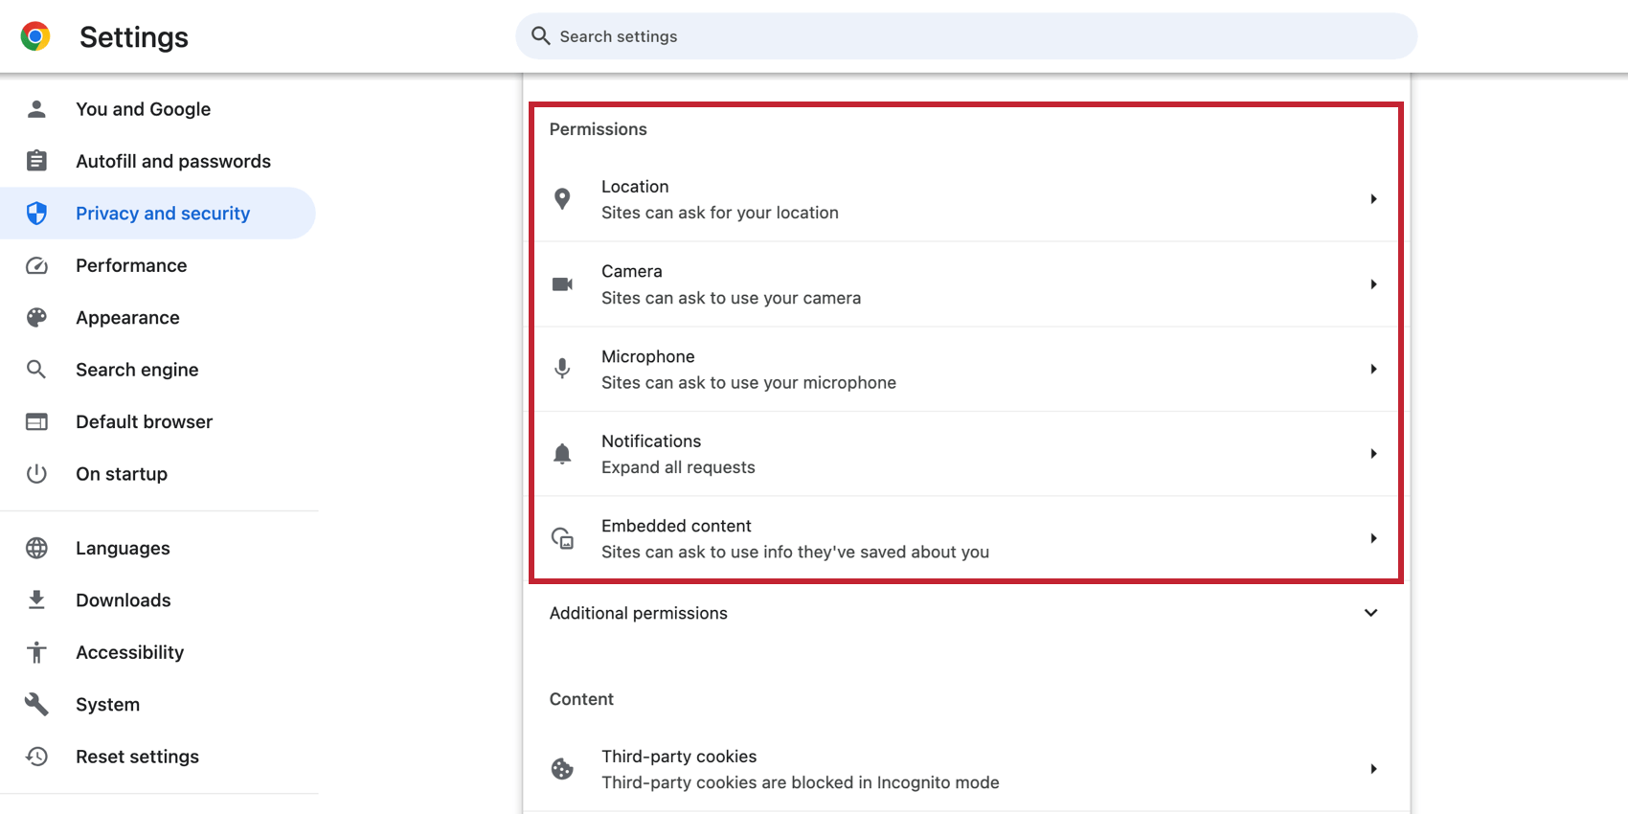Screen dimensions: 1628x814
Task: Click the Performance speedometer icon
Action: pyautogui.click(x=36, y=265)
